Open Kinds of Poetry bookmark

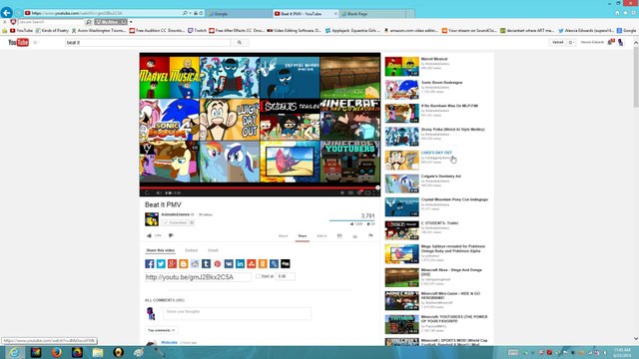(x=52, y=31)
